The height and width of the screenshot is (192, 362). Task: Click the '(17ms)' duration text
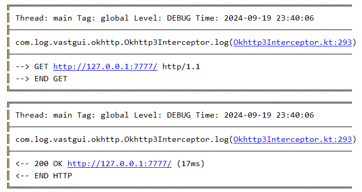pos(191,164)
